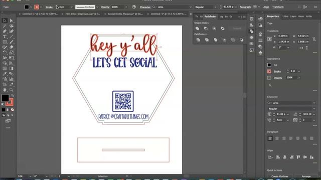Screen dimensions: 321x180
Task: Toggle Align Left paragraph button
Action: (270, 138)
